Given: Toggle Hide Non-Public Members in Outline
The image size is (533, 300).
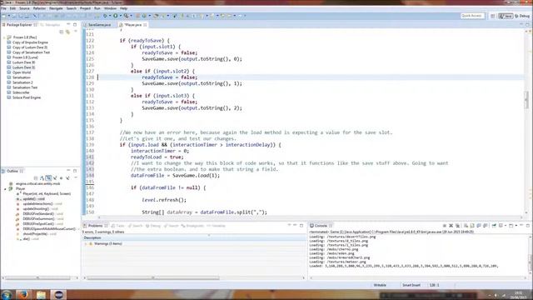Looking at the screenshot, I should pos(61,177).
